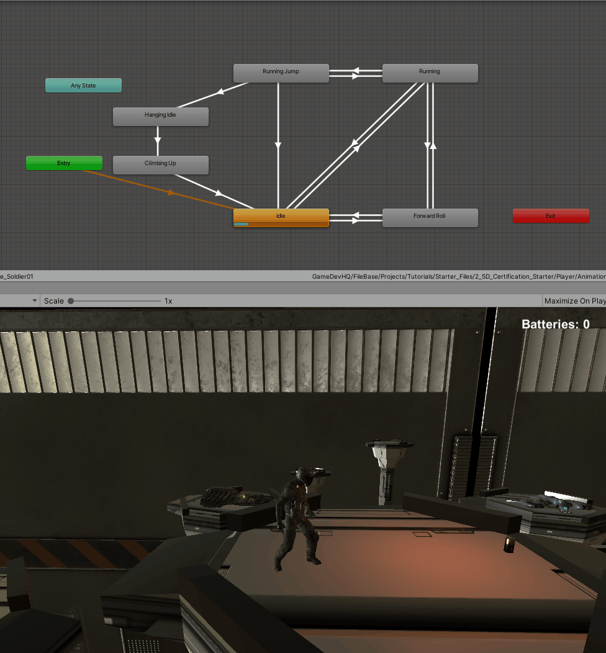Select the Hanging Idle state node
This screenshot has height=653, width=606.
(x=160, y=115)
